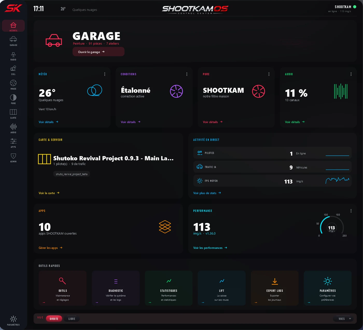Click the Pilotes icon in live activity
The height and width of the screenshot is (330, 363).
(200, 153)
